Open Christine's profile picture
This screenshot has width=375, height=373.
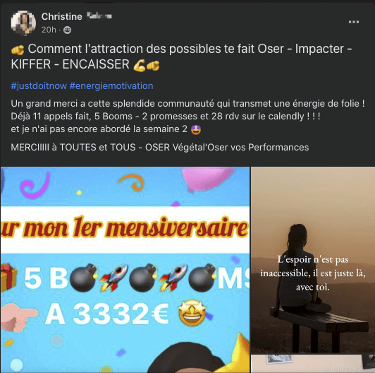coord(23,23)
